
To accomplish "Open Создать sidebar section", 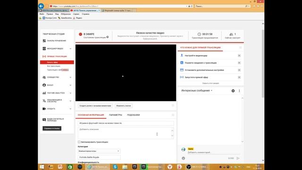I will [x=49, y=109].
